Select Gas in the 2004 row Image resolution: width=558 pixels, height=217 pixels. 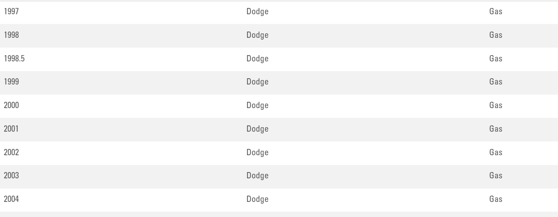click(496, 200)
